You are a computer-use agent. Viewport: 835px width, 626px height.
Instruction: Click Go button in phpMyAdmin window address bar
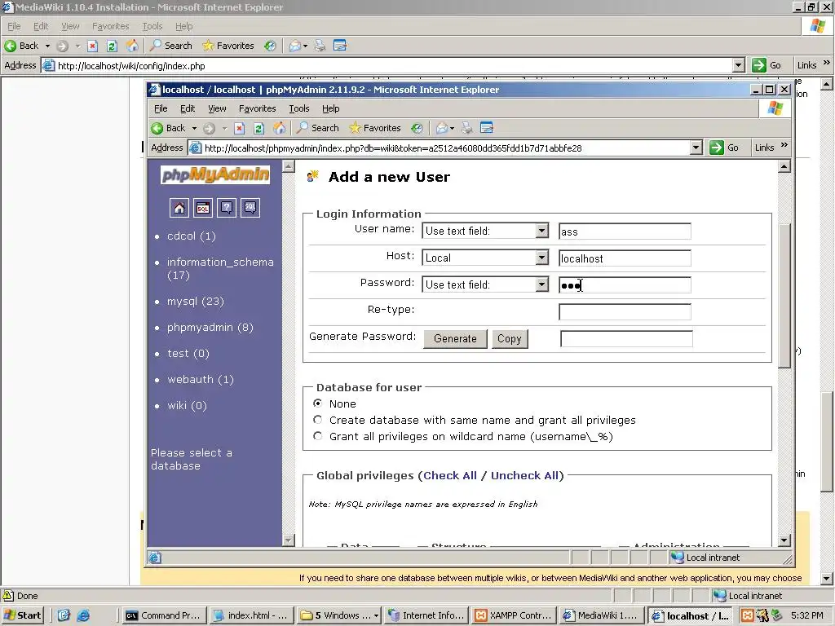coord(724,148)
